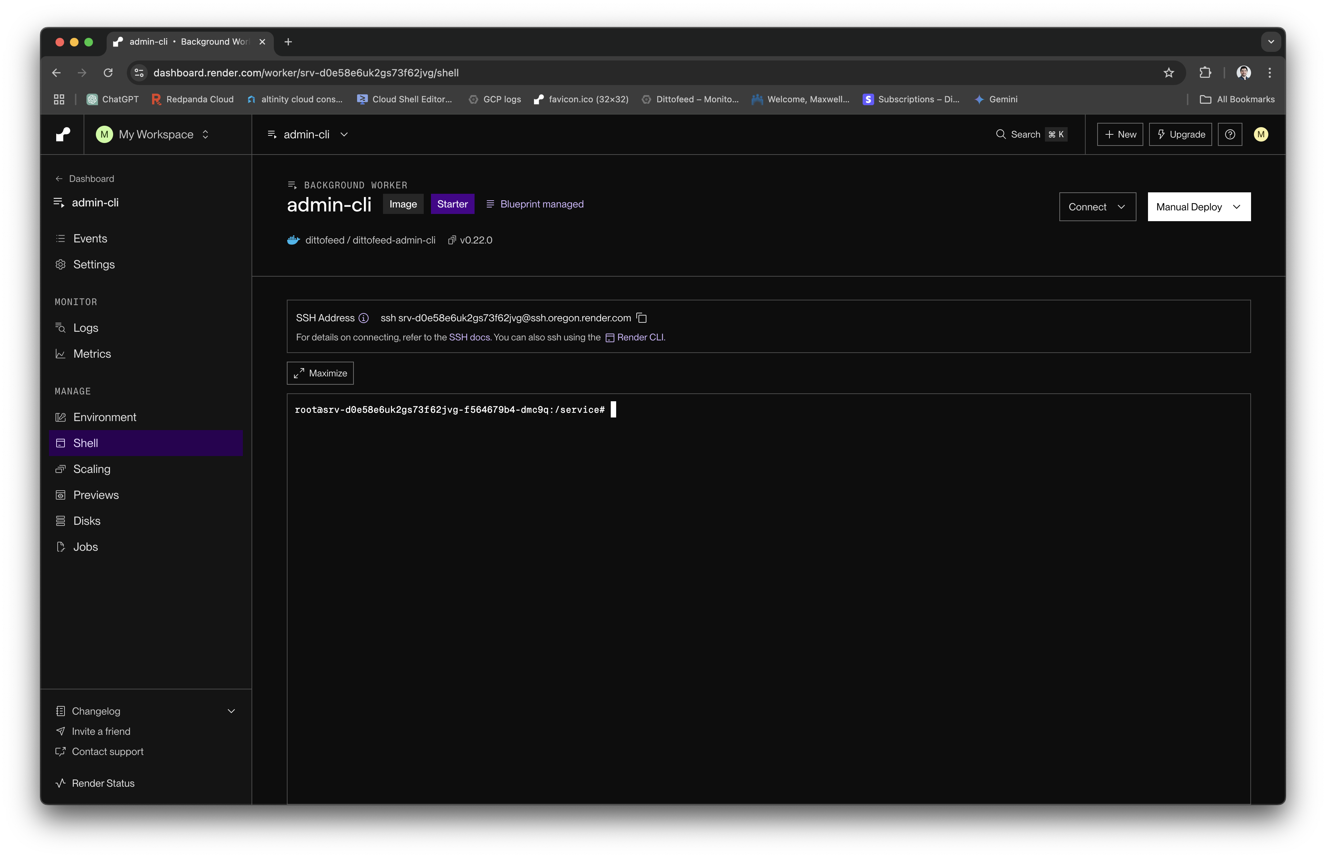Reload the page
This screenshot has width=1326, height=858.
pyautogui.click(x=108, y=73)
